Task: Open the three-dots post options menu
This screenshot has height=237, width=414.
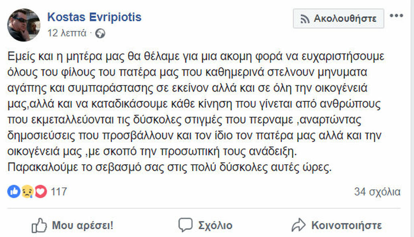Action: [x=396, y=16]
